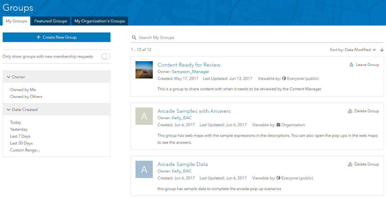This screenshot has height=198, width=386.
Task: Switch to Featured Groups tab
Action: click(51, 21)
